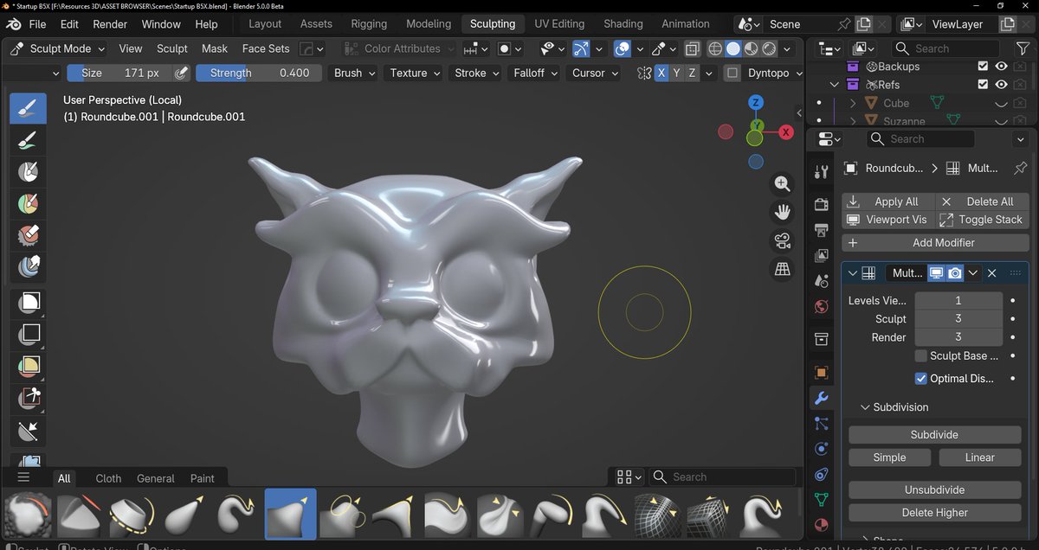Open the Modifiers wrench tab
Viewport: 1039px width, 550px height.
coord(822,399)
